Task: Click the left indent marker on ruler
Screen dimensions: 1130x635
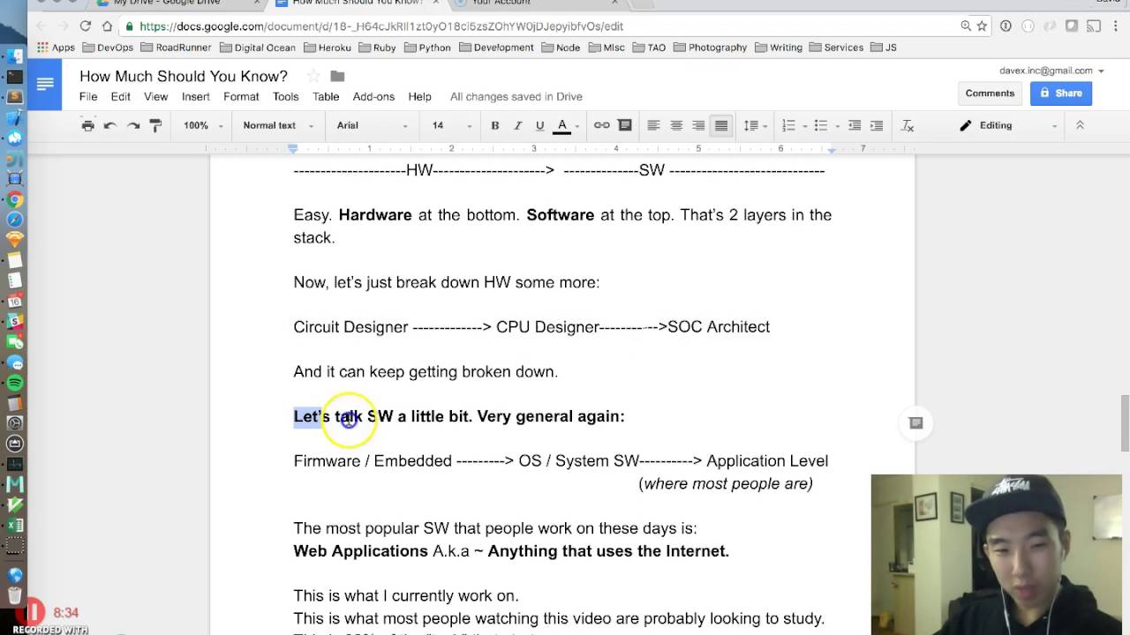Action: (293, 149)
